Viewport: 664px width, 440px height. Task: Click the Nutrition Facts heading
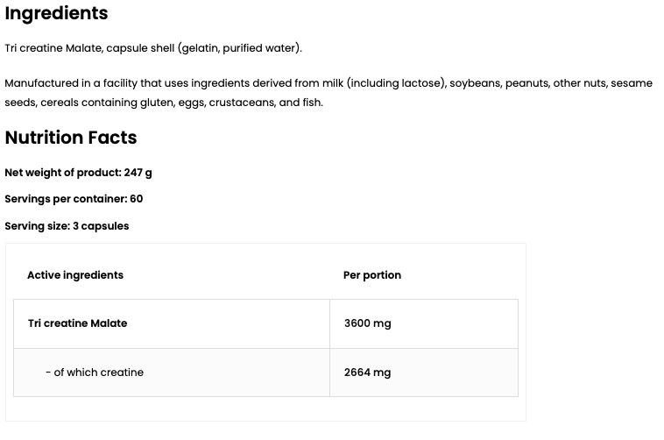71,138
